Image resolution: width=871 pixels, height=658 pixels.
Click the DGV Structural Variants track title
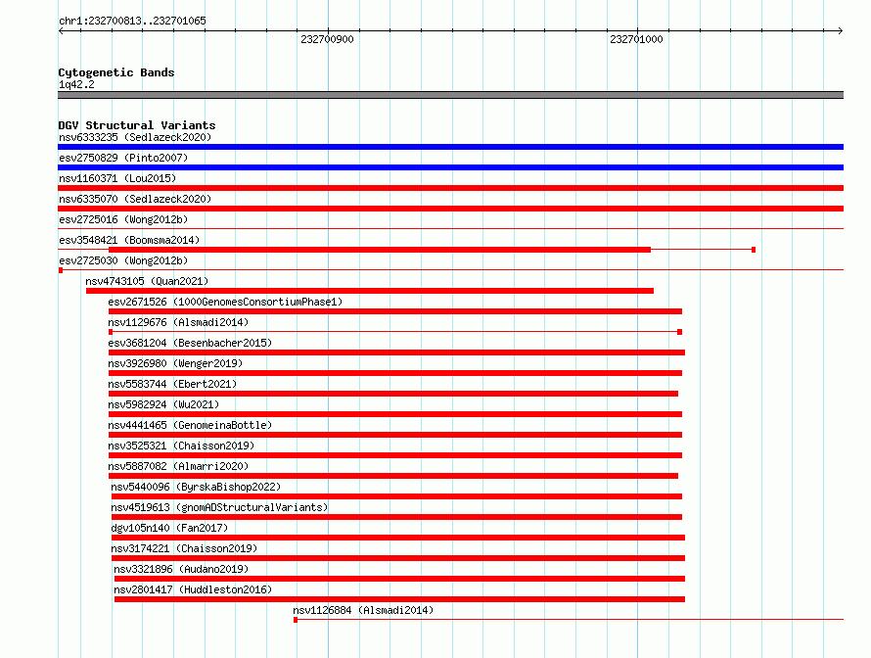(x=137, y=125)
